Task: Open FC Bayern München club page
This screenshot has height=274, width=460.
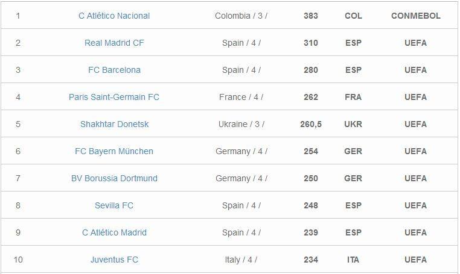Action: (x=114, y=151)
